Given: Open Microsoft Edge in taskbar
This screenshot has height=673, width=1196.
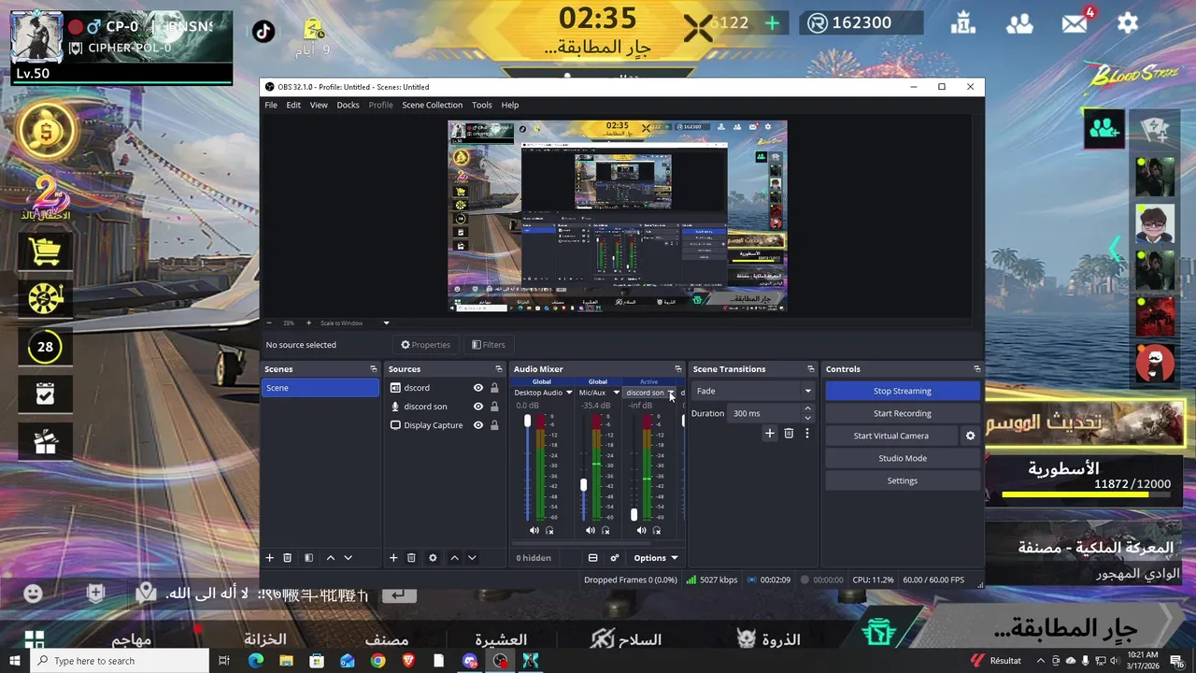Looking at the screenshot, I should coord(255,661).
